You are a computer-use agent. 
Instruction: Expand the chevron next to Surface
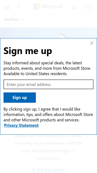(23, 20)
